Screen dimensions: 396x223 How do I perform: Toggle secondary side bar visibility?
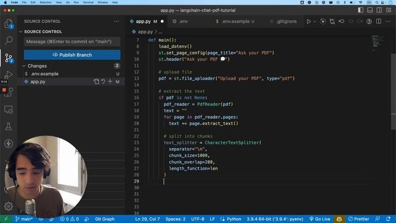[379, 10]
